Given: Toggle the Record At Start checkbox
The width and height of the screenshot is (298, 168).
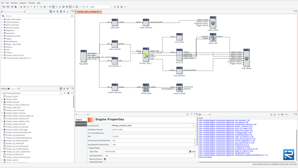Looking at the screenshot, I should 105,159.
